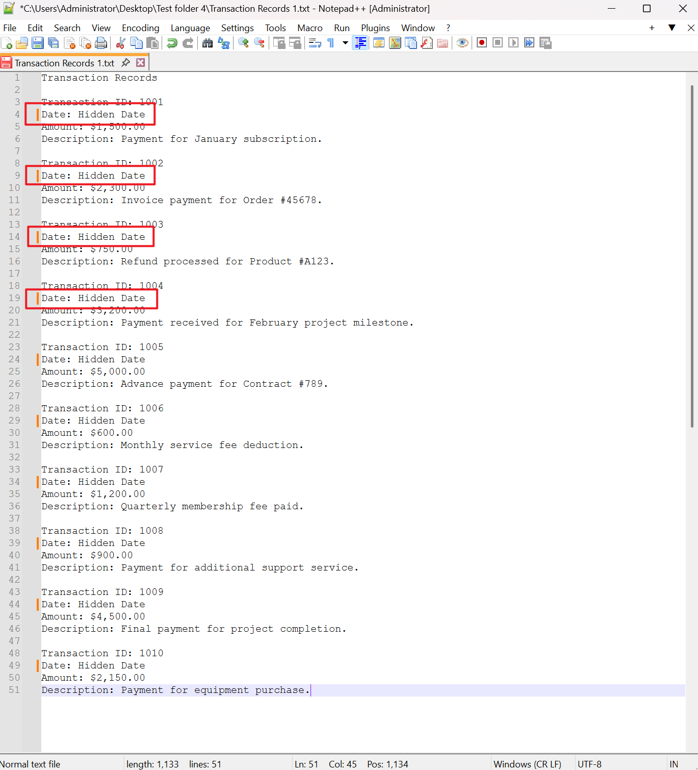The image size is (698, 770).
Task: Open the Language menu
Action: point(190,28)
